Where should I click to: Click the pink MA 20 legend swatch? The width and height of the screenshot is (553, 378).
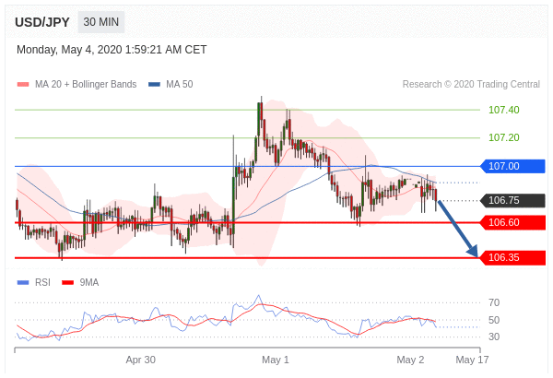click(23, 85)
